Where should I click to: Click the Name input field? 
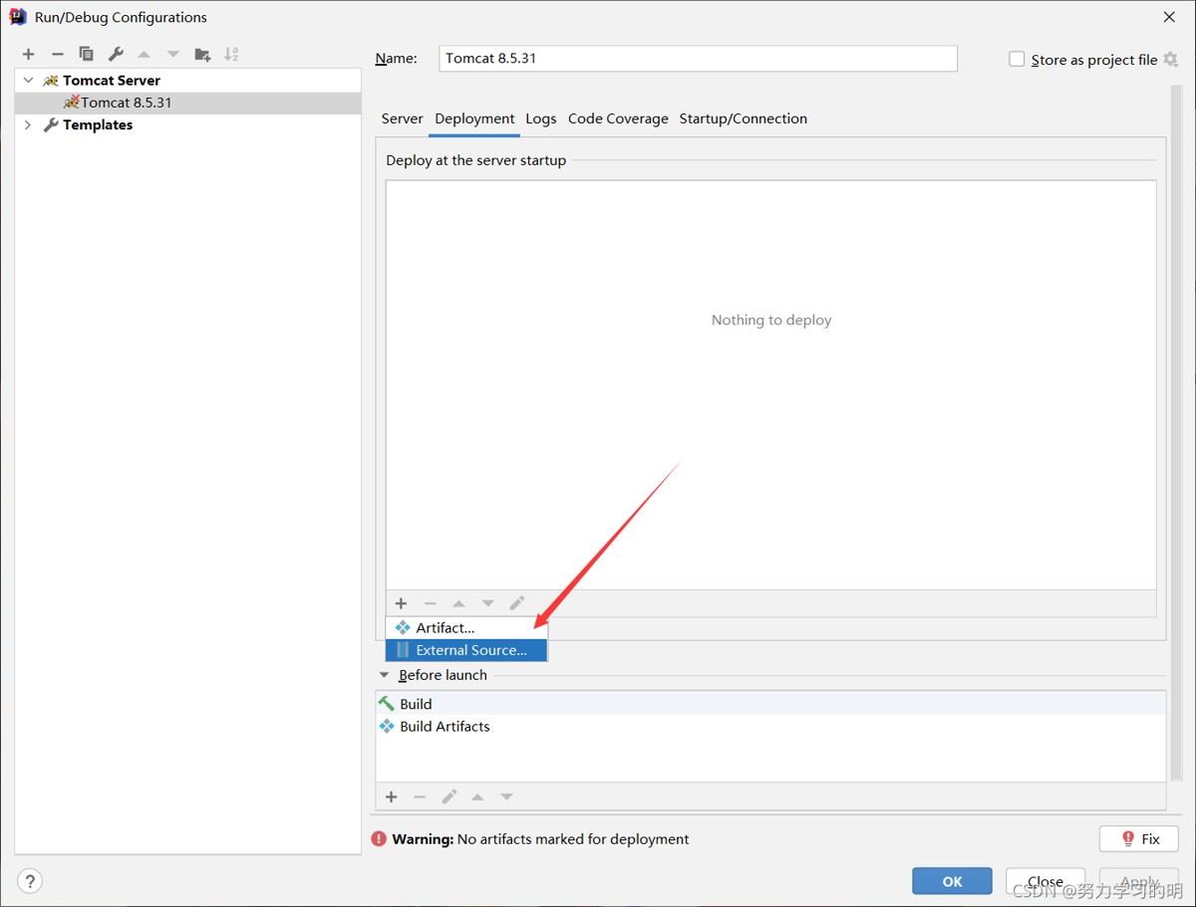(x=698, y=58)
